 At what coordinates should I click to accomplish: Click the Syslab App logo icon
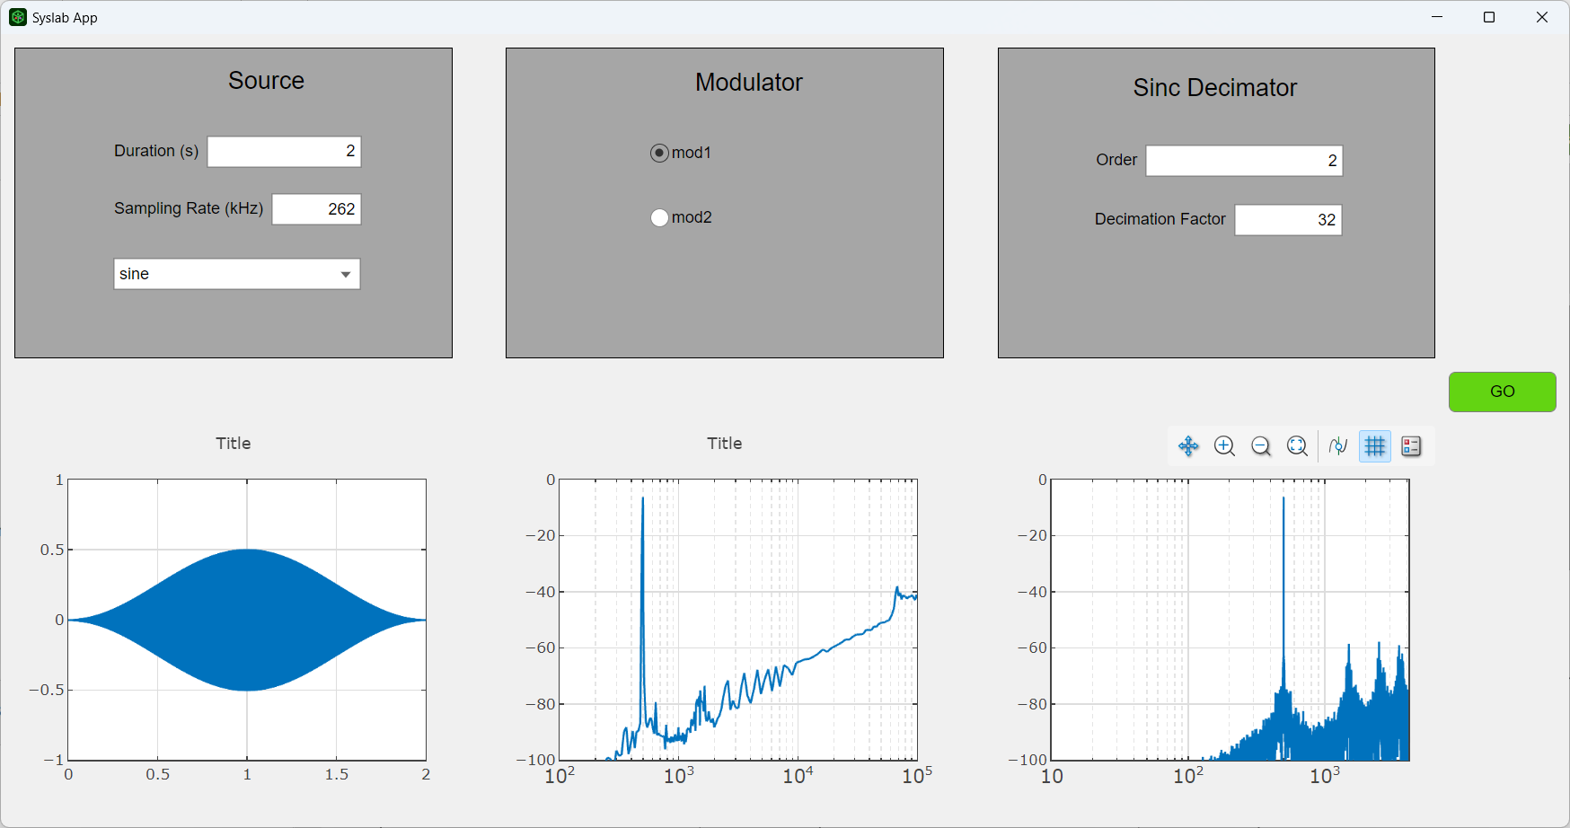tap(17, 17)
